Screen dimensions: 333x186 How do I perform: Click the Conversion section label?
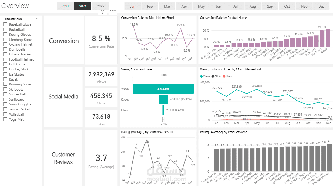64,40
